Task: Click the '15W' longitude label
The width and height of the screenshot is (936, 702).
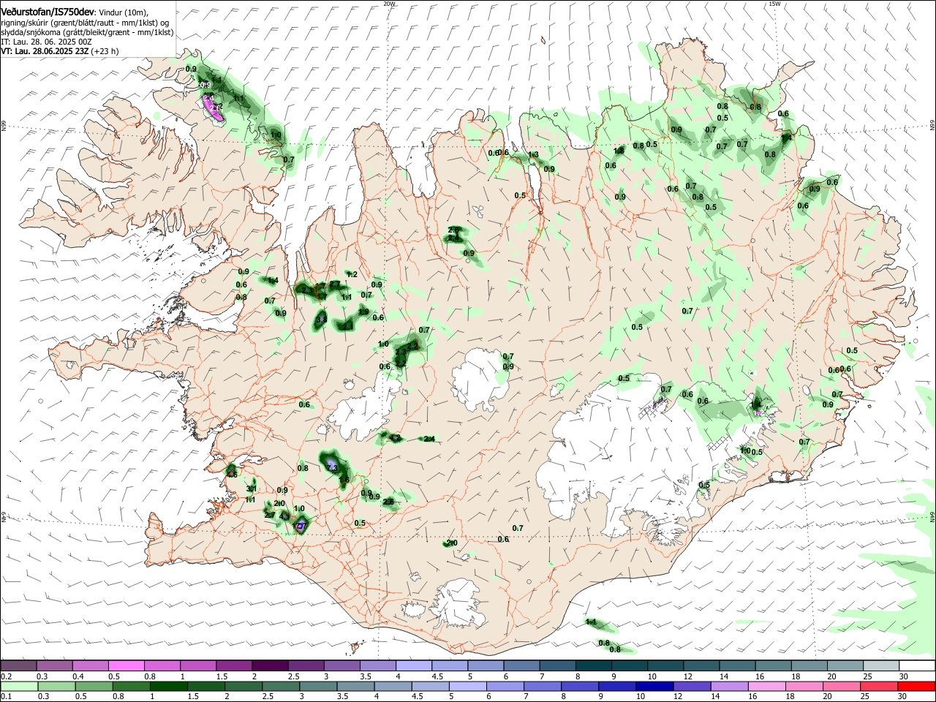Action: (x=775, y=4)
